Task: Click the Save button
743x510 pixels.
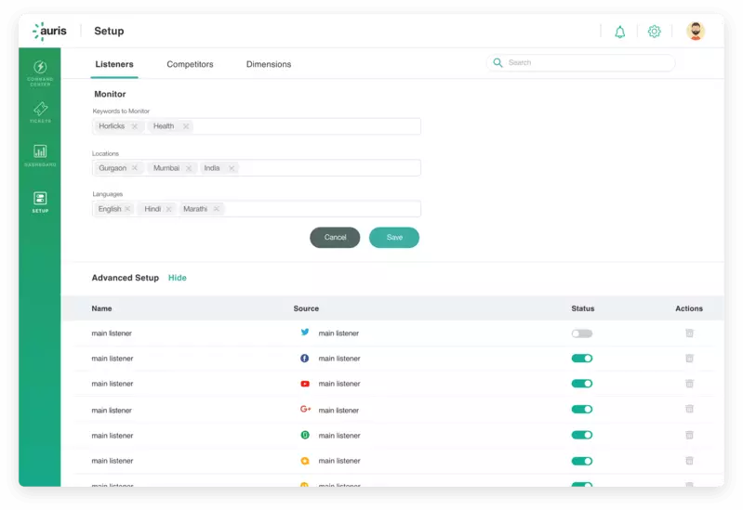Action: (394, 237)
